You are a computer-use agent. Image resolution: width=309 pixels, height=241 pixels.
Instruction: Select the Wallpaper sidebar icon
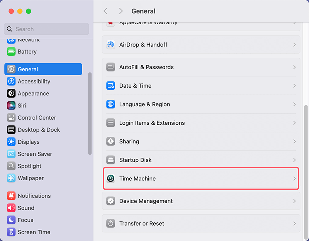(x=11, y=178)
